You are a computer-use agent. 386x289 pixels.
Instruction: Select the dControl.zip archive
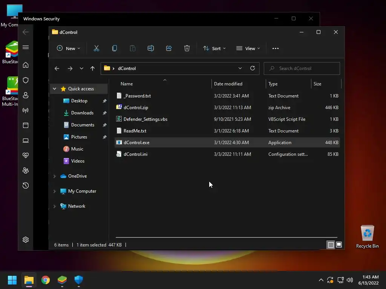pos(227,108)
